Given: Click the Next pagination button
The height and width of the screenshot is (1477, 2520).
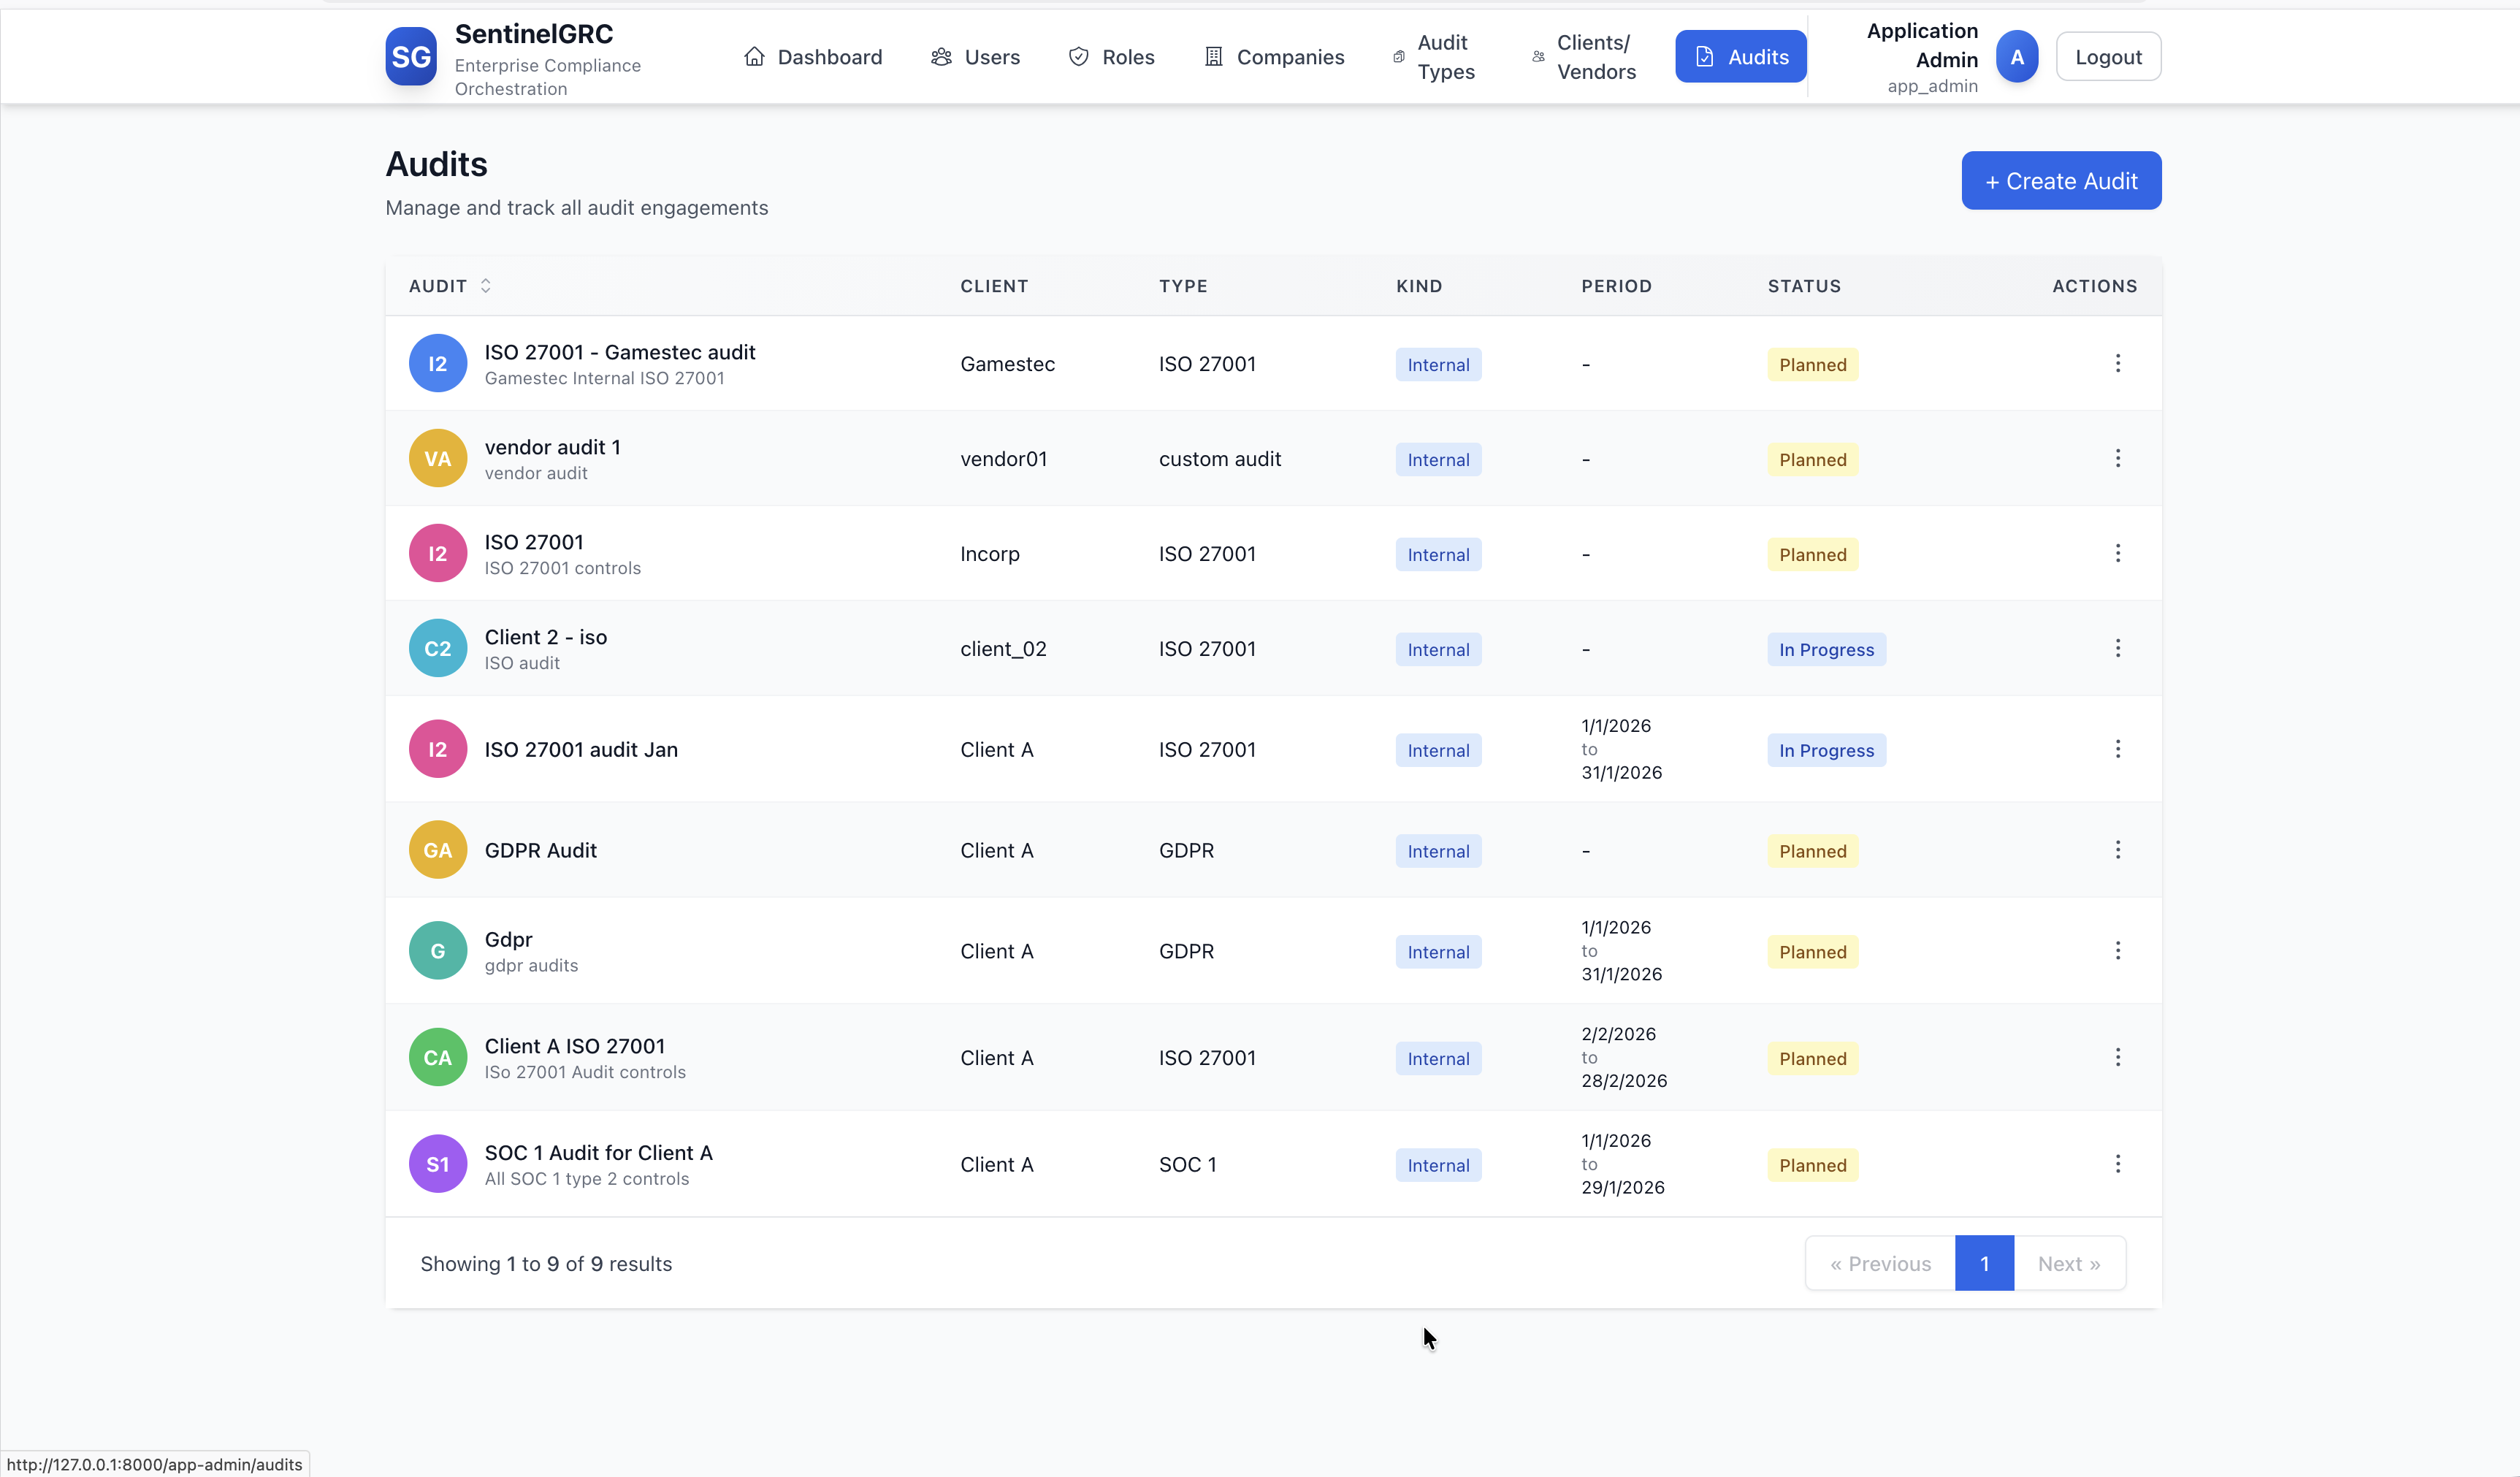Looking at the screenshot, I should pyautogui.click(x=2069, y=1264).
